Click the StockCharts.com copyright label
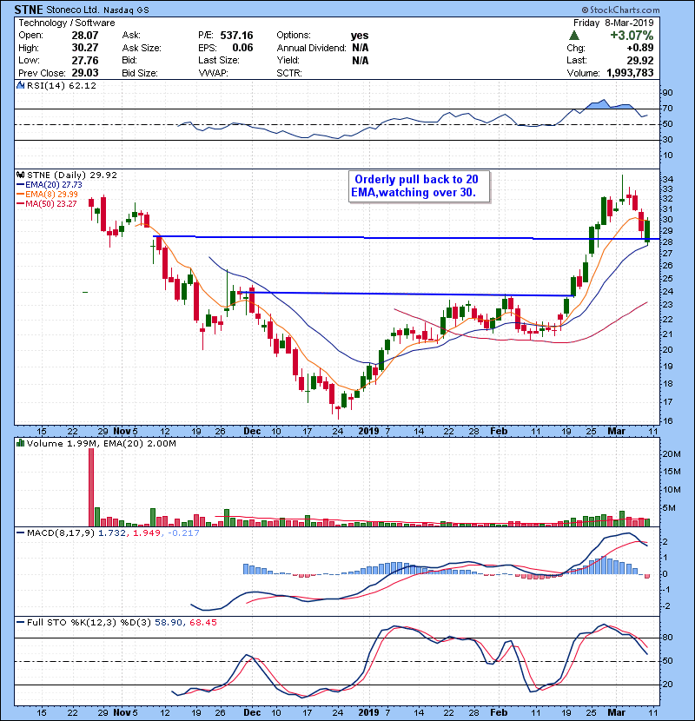 [x=620, y=10]
